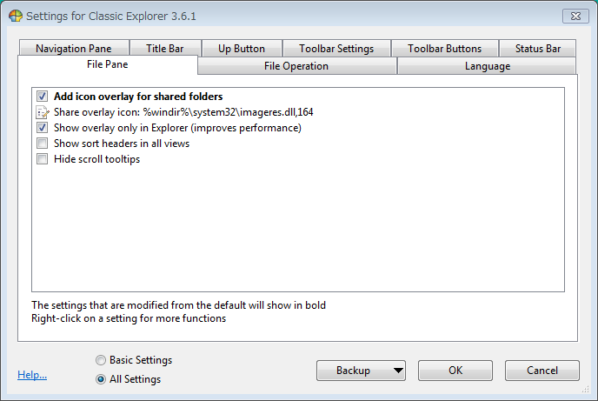This screenshot has width=598, height=401.
Task: Enable Hide scroll tooltips option
Action: [x=43, y=158]
